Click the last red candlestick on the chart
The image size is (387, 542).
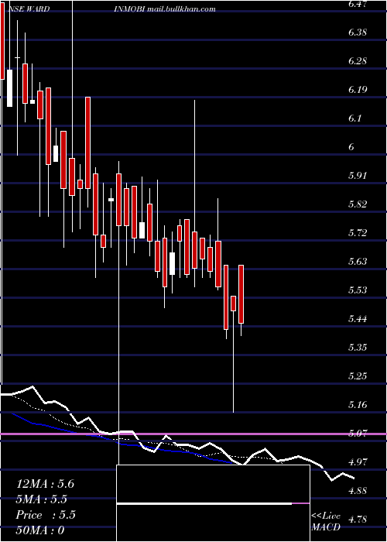pyautogui.click(x=241, y=294)
